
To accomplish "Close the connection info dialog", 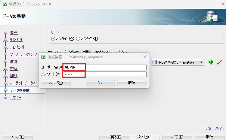I will [145, 57].
